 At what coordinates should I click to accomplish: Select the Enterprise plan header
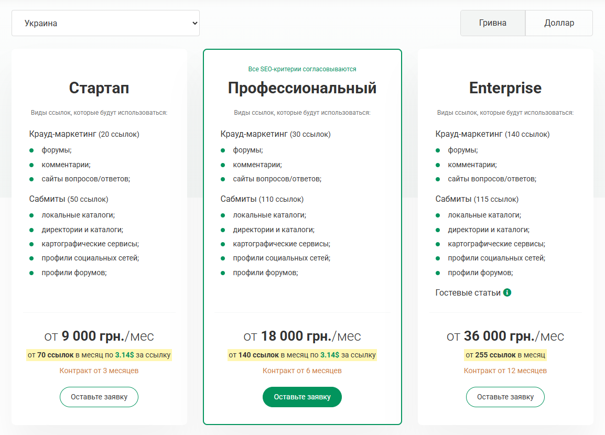[x=505, y=88]
